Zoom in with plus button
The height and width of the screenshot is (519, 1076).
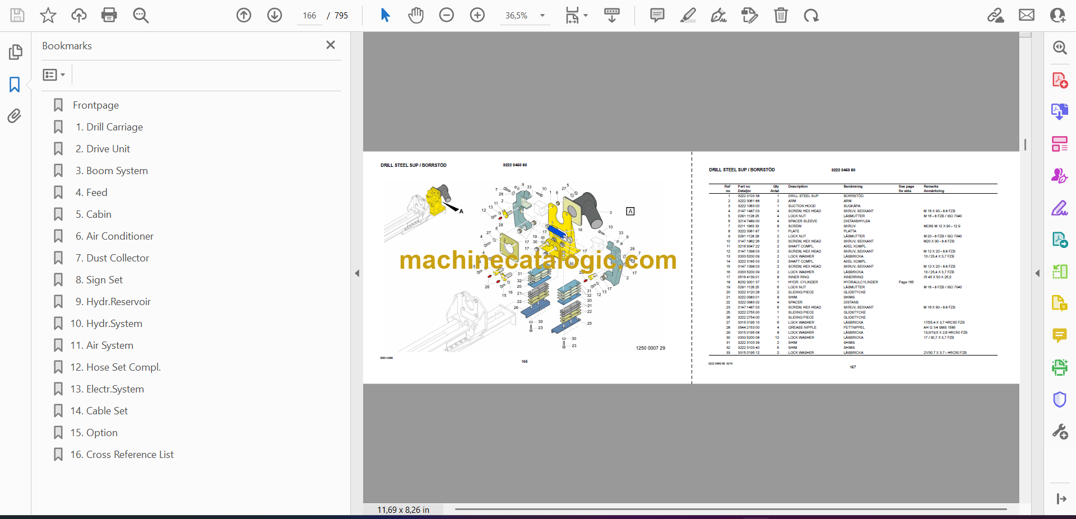pyautogui.click(x=477, y=15)
